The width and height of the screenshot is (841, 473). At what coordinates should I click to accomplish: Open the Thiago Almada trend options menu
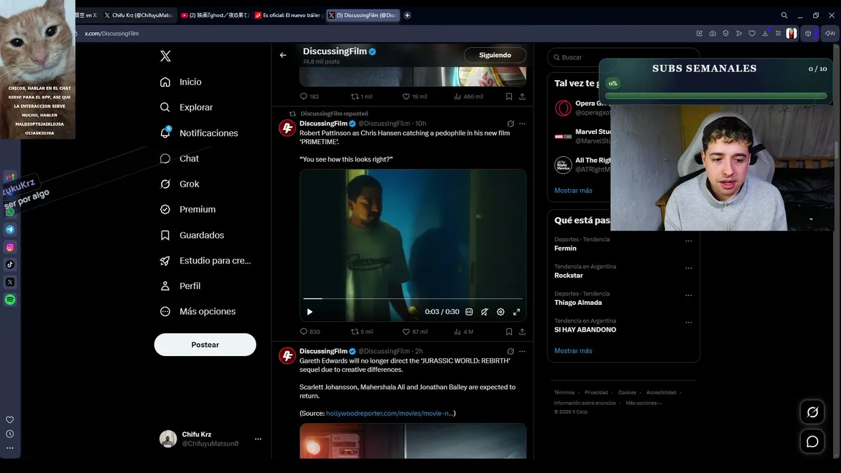tap(689, 296)
